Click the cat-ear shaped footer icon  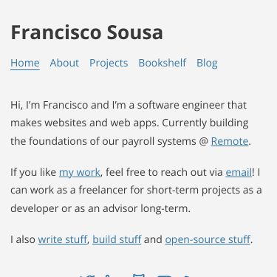[x=139, y=276]
